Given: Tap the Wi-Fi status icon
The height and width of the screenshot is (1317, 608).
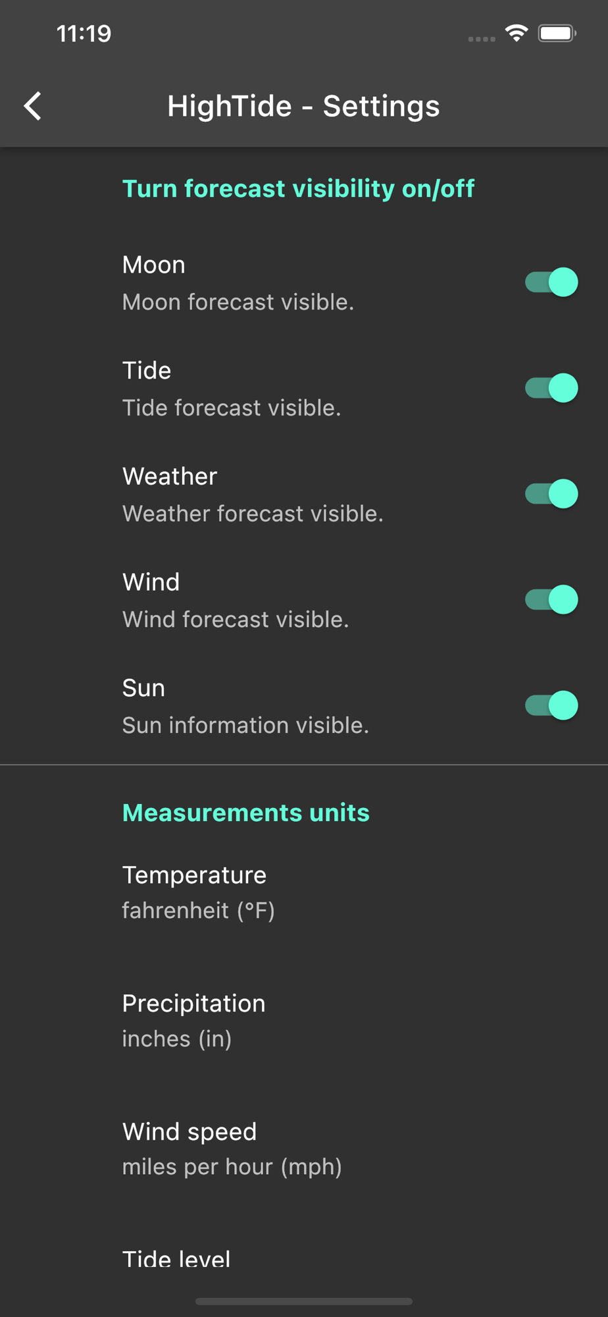Looking at the screenshot, I should pos(517,33).
